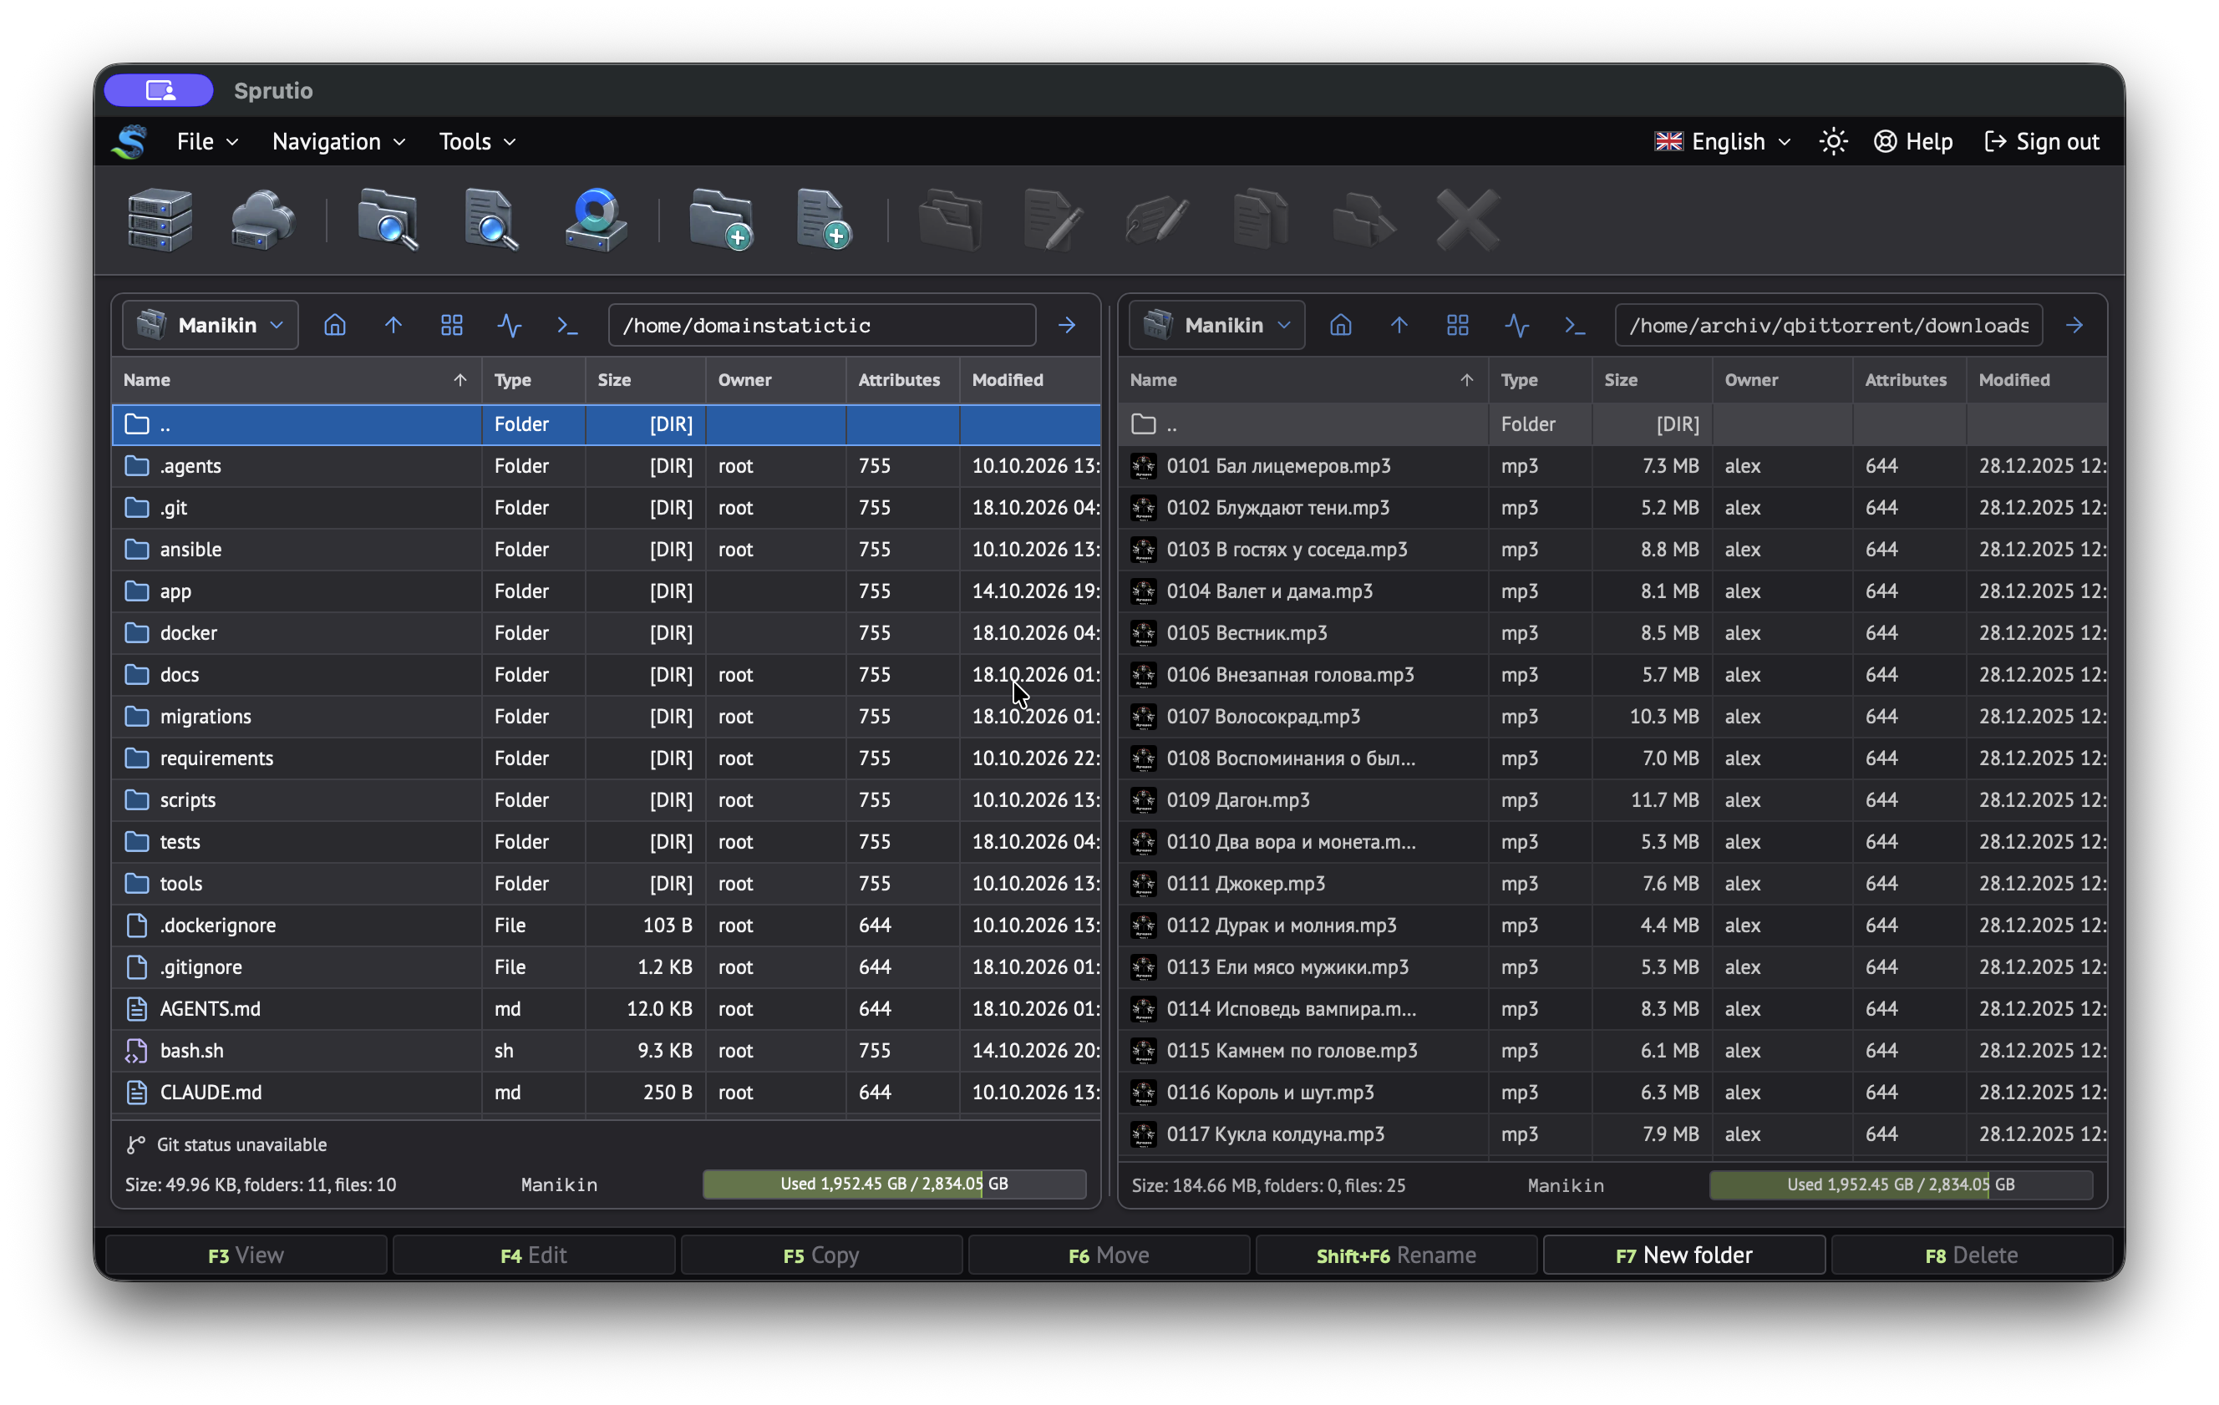Click the Git status unavailable indicator
Viewport: 2219px width, 1405px height.
226,1144
